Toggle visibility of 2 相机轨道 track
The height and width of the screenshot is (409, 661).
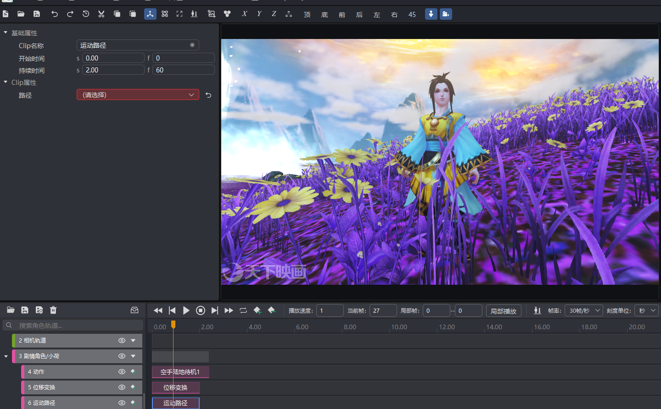(x=122, y=340)
